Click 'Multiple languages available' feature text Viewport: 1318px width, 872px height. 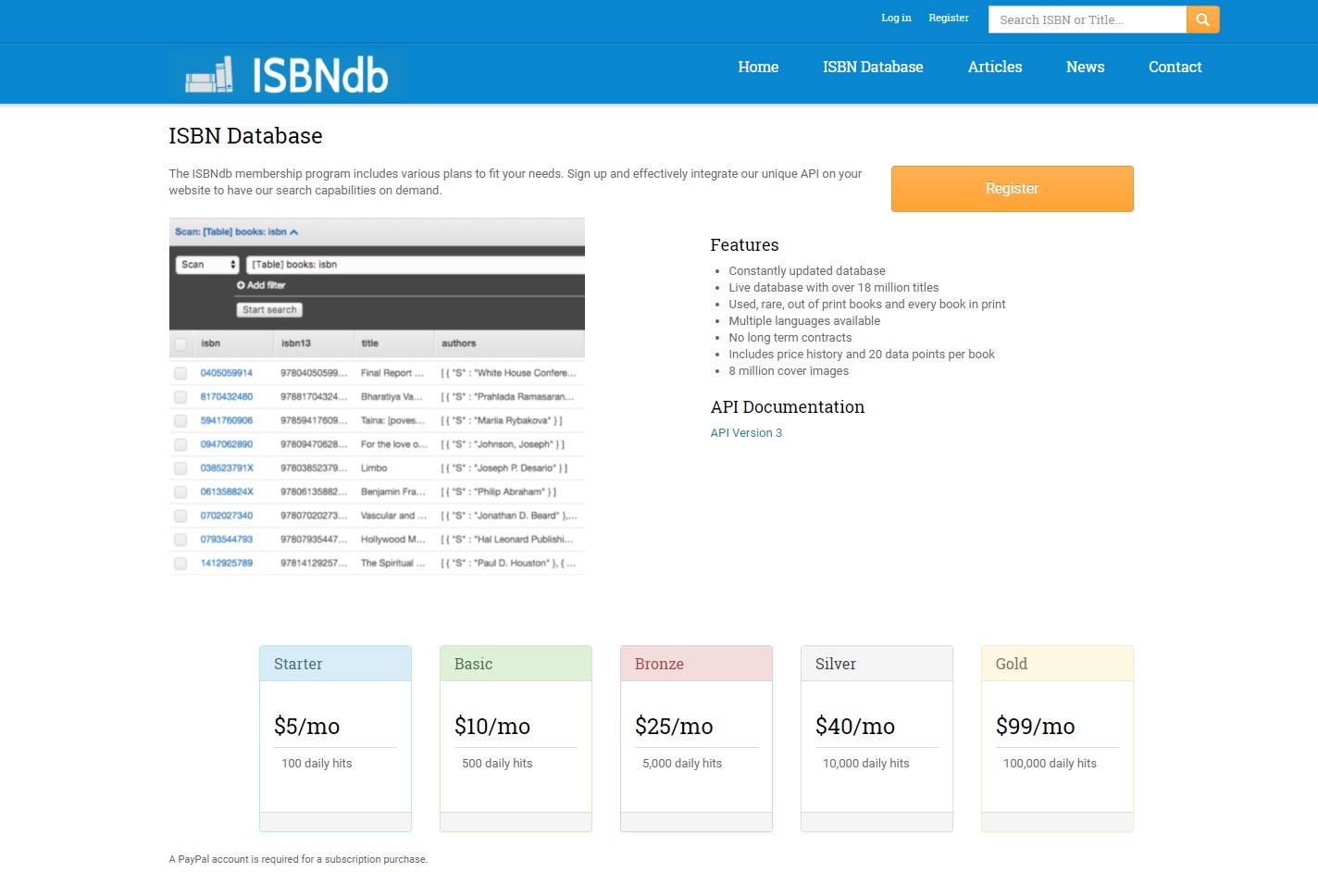(x=804, y=321)
